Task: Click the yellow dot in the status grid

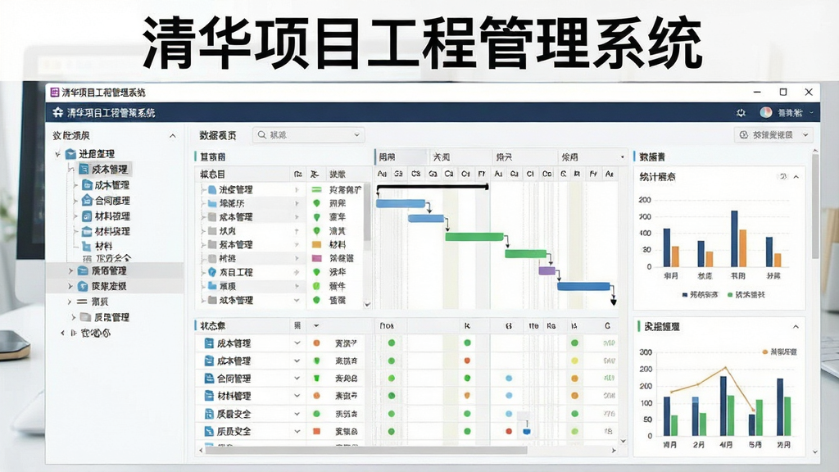Action: pyautogui.click(x=574, y=361)
